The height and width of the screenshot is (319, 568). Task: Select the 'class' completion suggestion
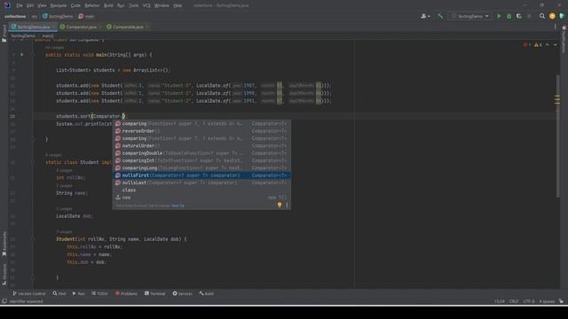pos(201,190)
